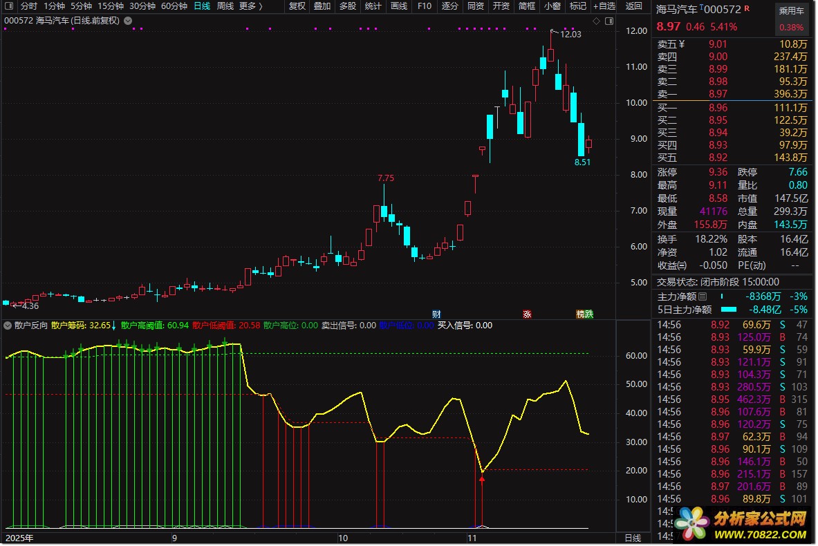Select the 15分钟 period tab
Screen dimensions: 818x546
(111, 6)
